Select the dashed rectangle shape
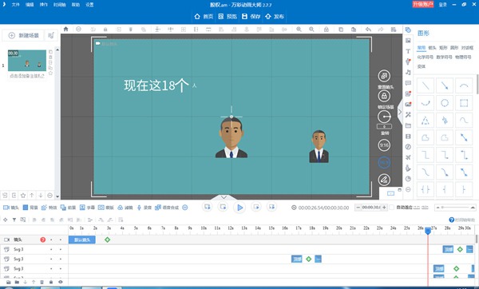 [x=464, y=103]
